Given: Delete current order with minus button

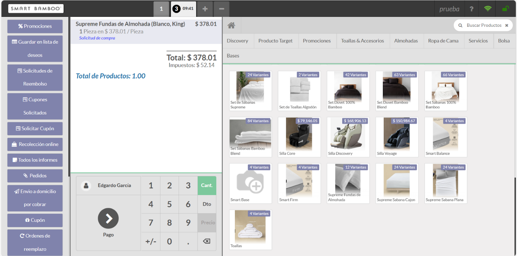Looking at the screenshot, I should point(222,9).
